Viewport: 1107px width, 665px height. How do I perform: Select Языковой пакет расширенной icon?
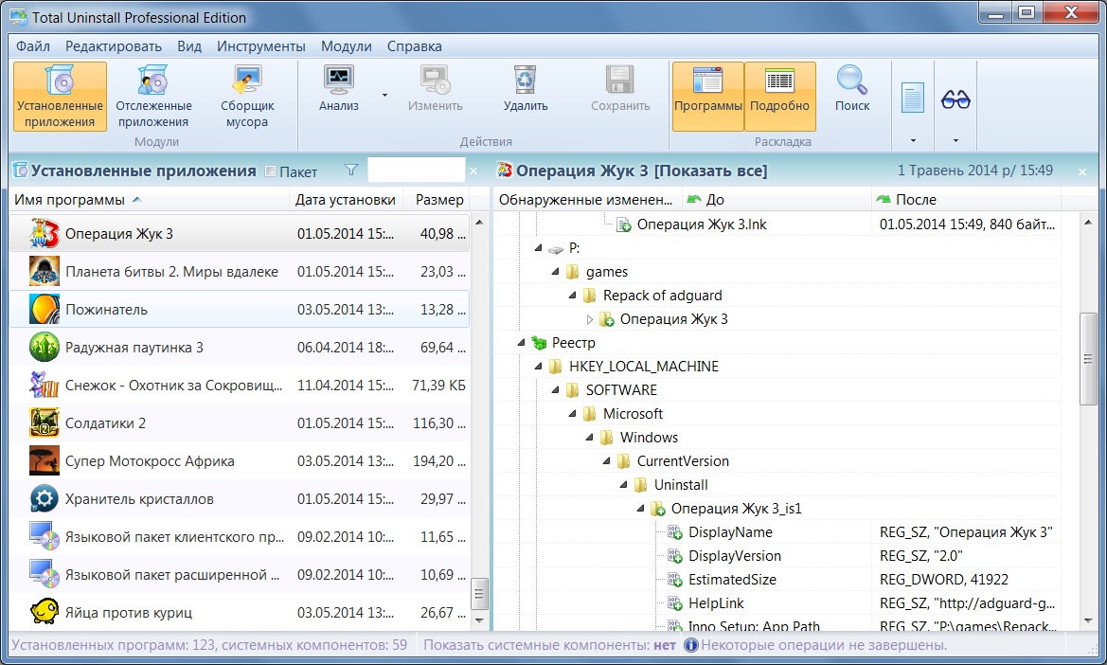coord(44,575)
